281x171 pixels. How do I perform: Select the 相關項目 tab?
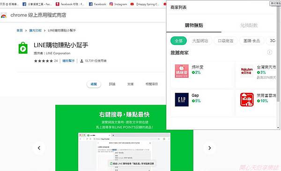(x=152, y=84)
